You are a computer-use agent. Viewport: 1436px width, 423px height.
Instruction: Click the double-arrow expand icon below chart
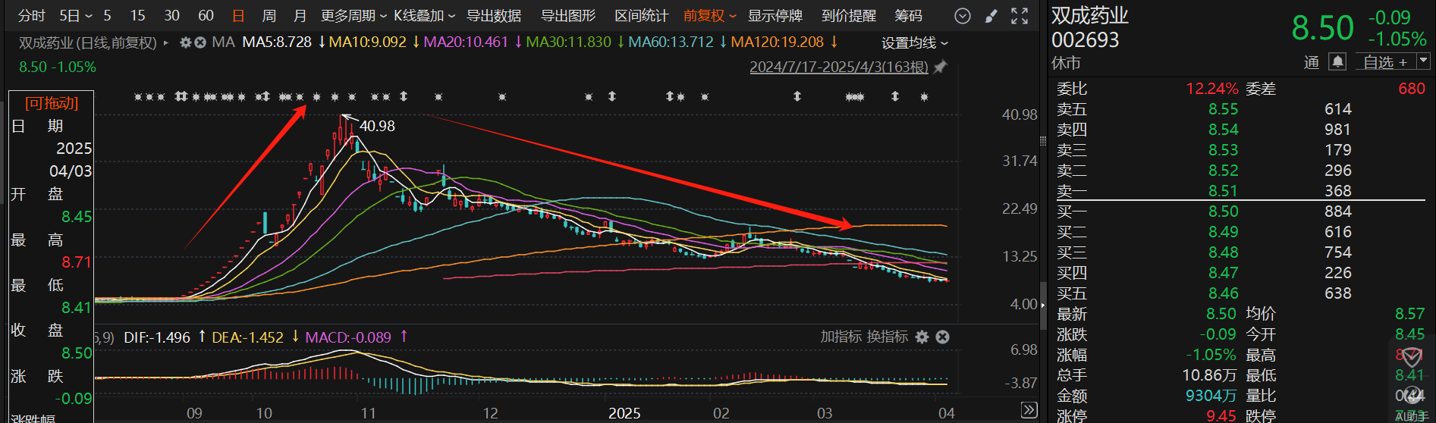coord(1029,410)
